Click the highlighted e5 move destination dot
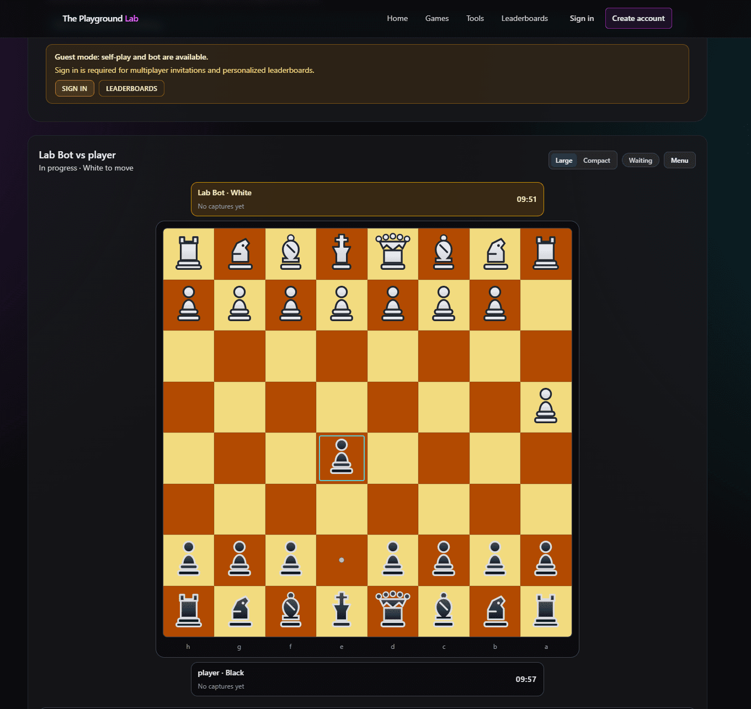The height and width of the screenshot is (709, 751). click(x=342, y=560)
